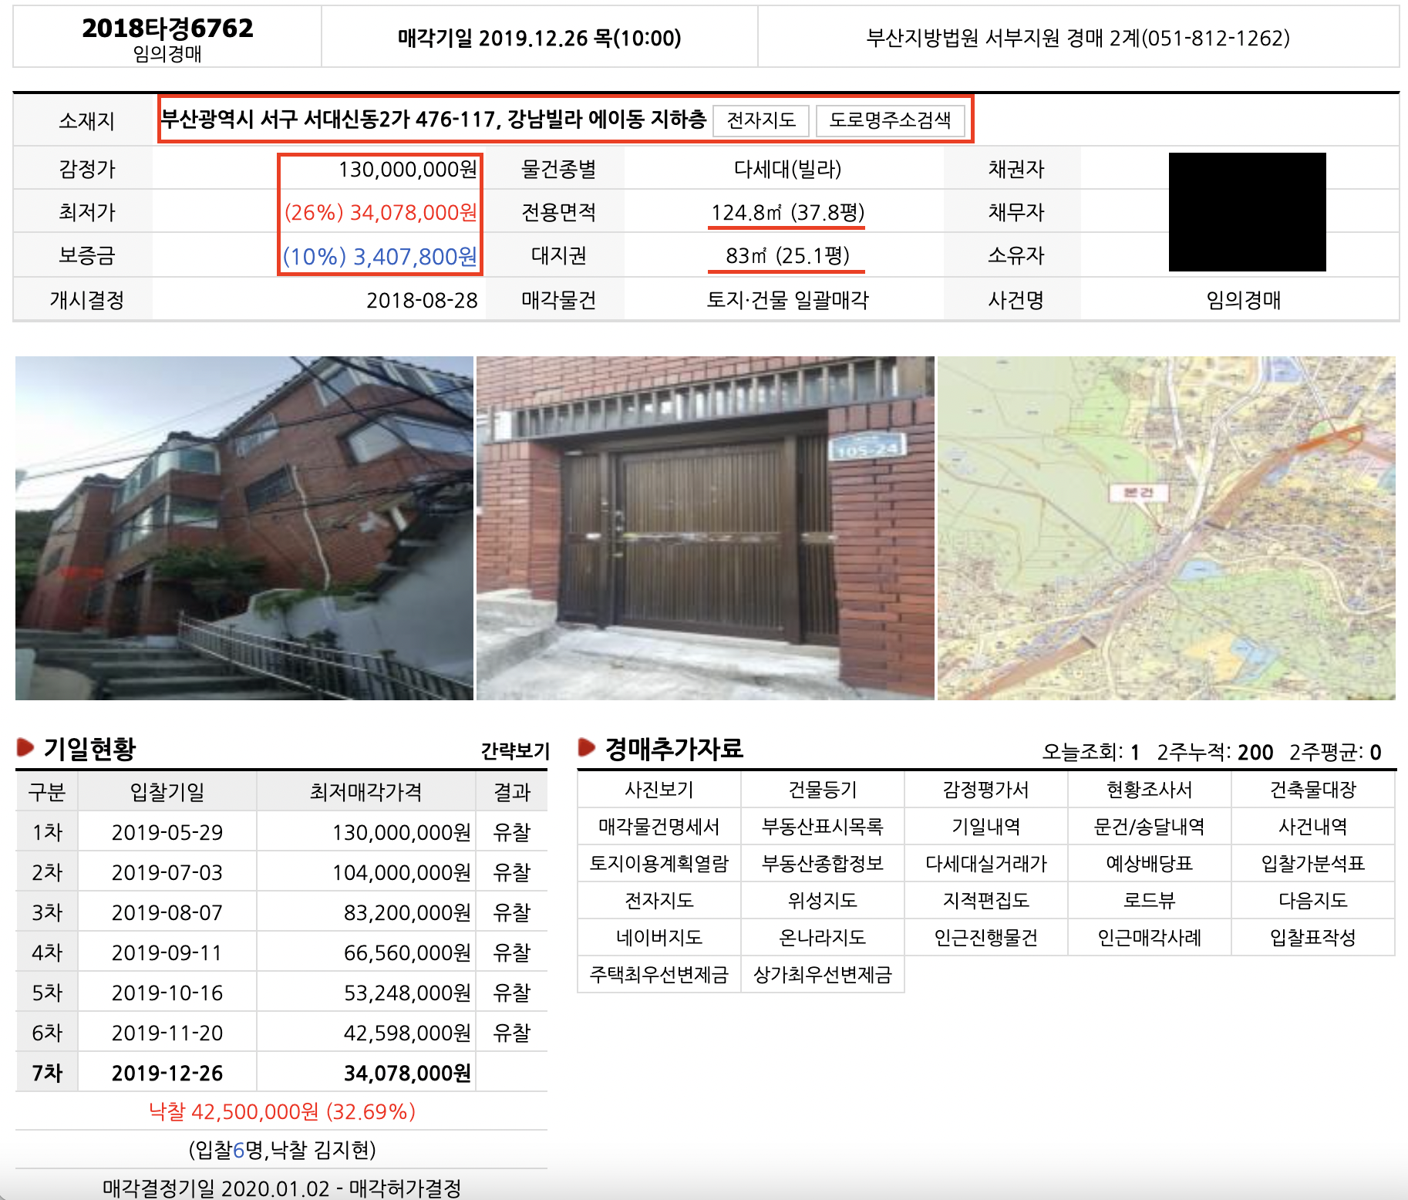Open the 사진보기 link
This screenshot has width=1408, height=1200.
tap(659, 790)
